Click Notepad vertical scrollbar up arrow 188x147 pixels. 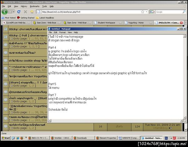pos(185,36)
